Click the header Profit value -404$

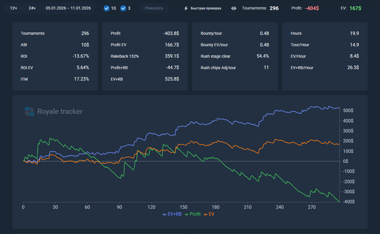312,8
